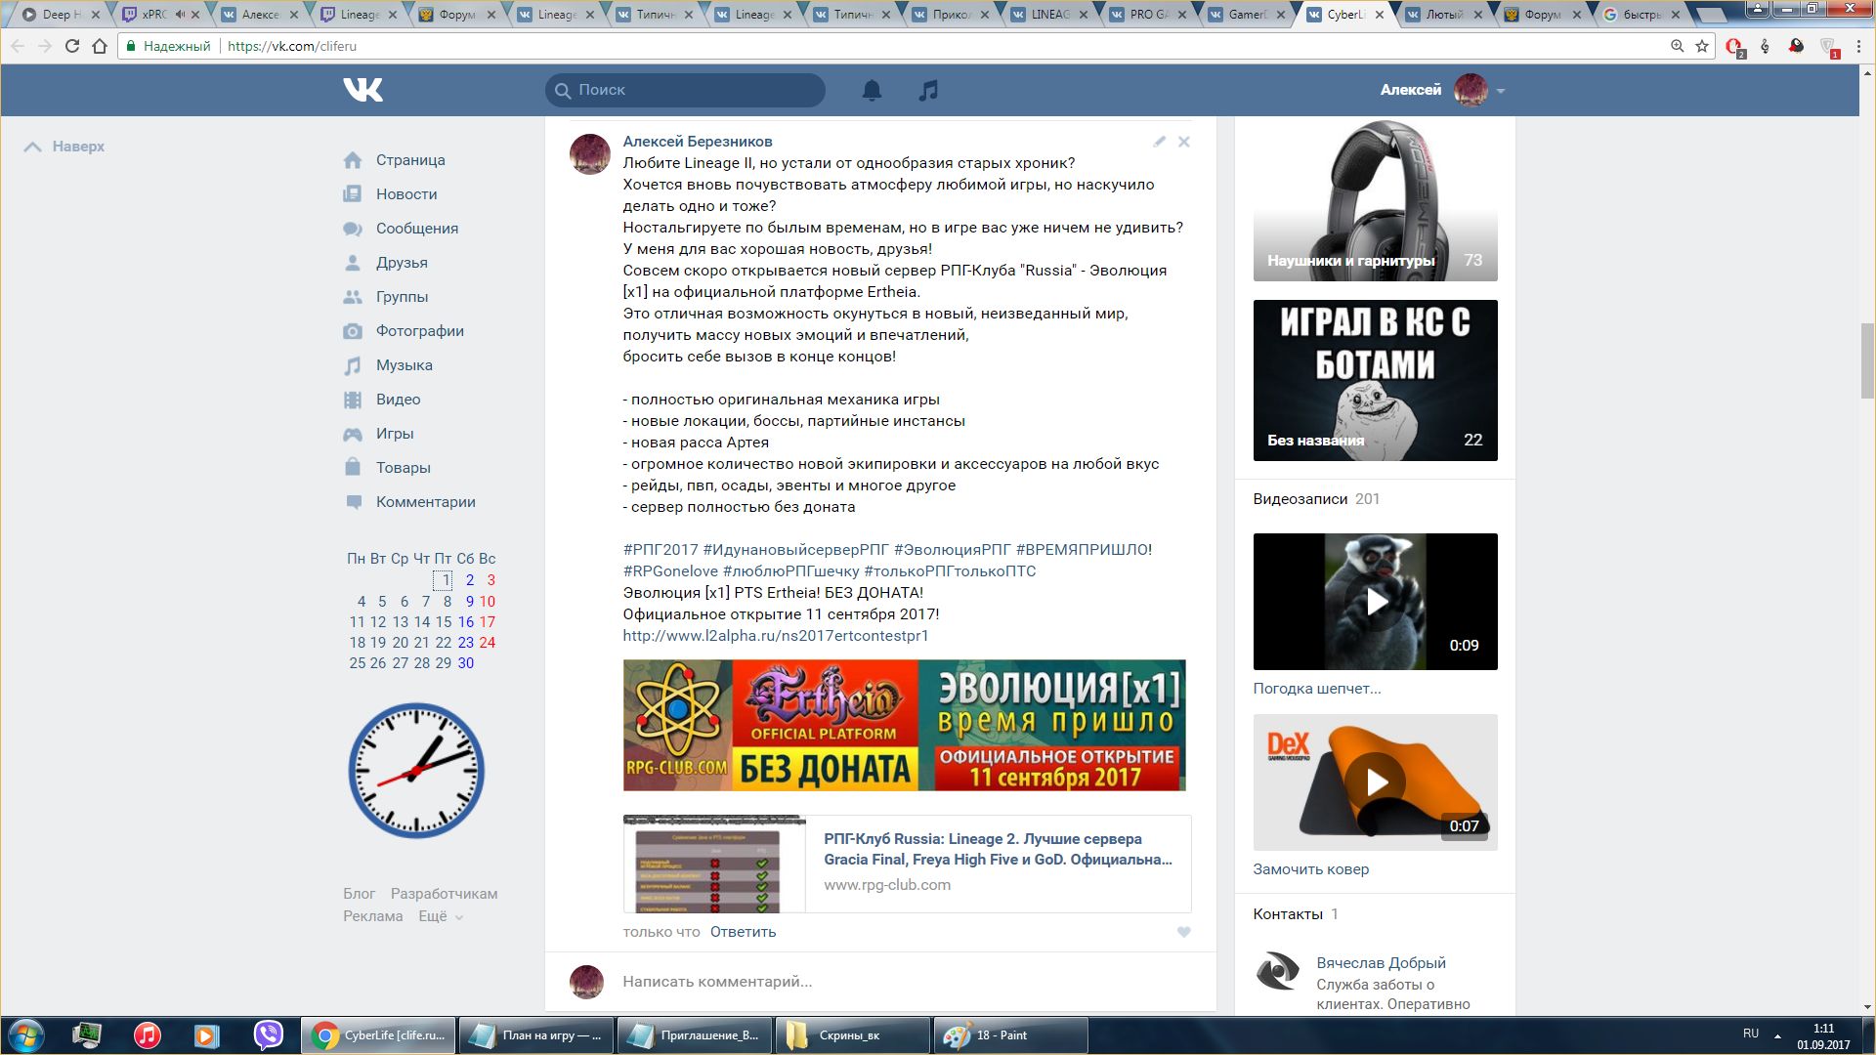Reload the page in Chrome
The width and height of the screenshot is (1876, 1055).
pyautogui.click(x=72, y=46)
